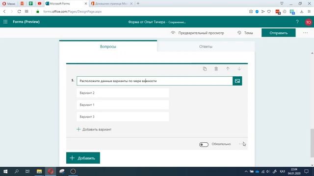314x176 pixels.
Task: Click the browser snapshot camera icon
Action: (x=251, y=12)
